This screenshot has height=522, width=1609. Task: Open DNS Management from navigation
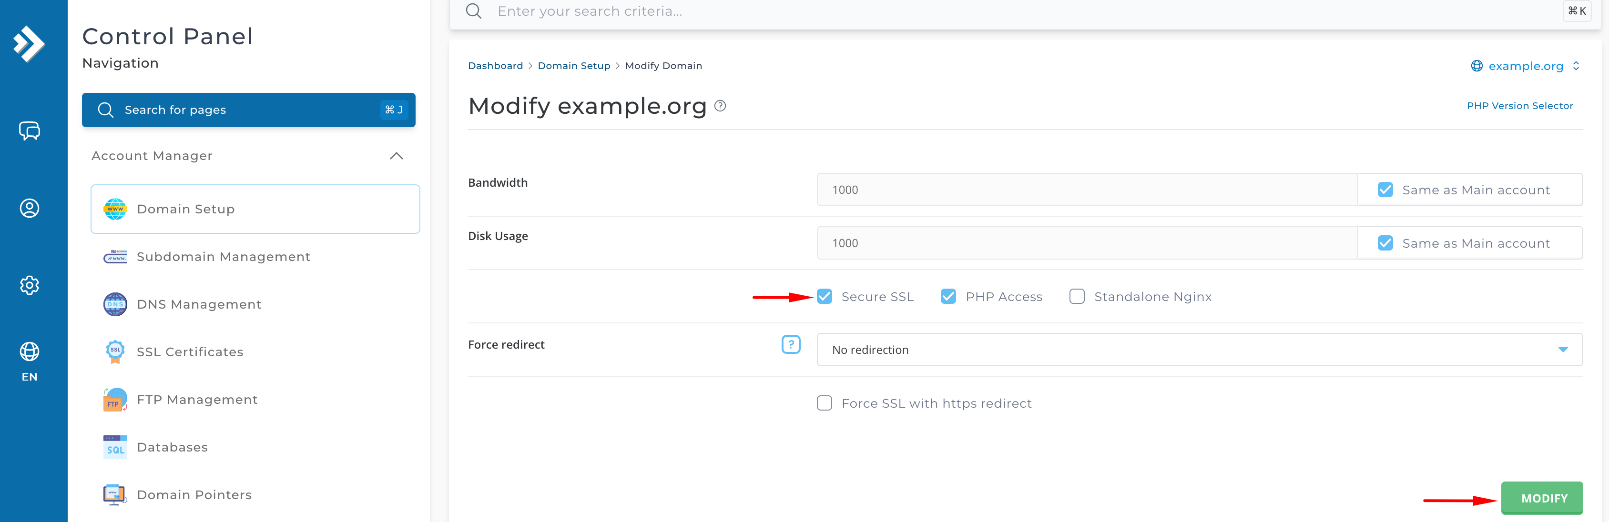point(199,304)
